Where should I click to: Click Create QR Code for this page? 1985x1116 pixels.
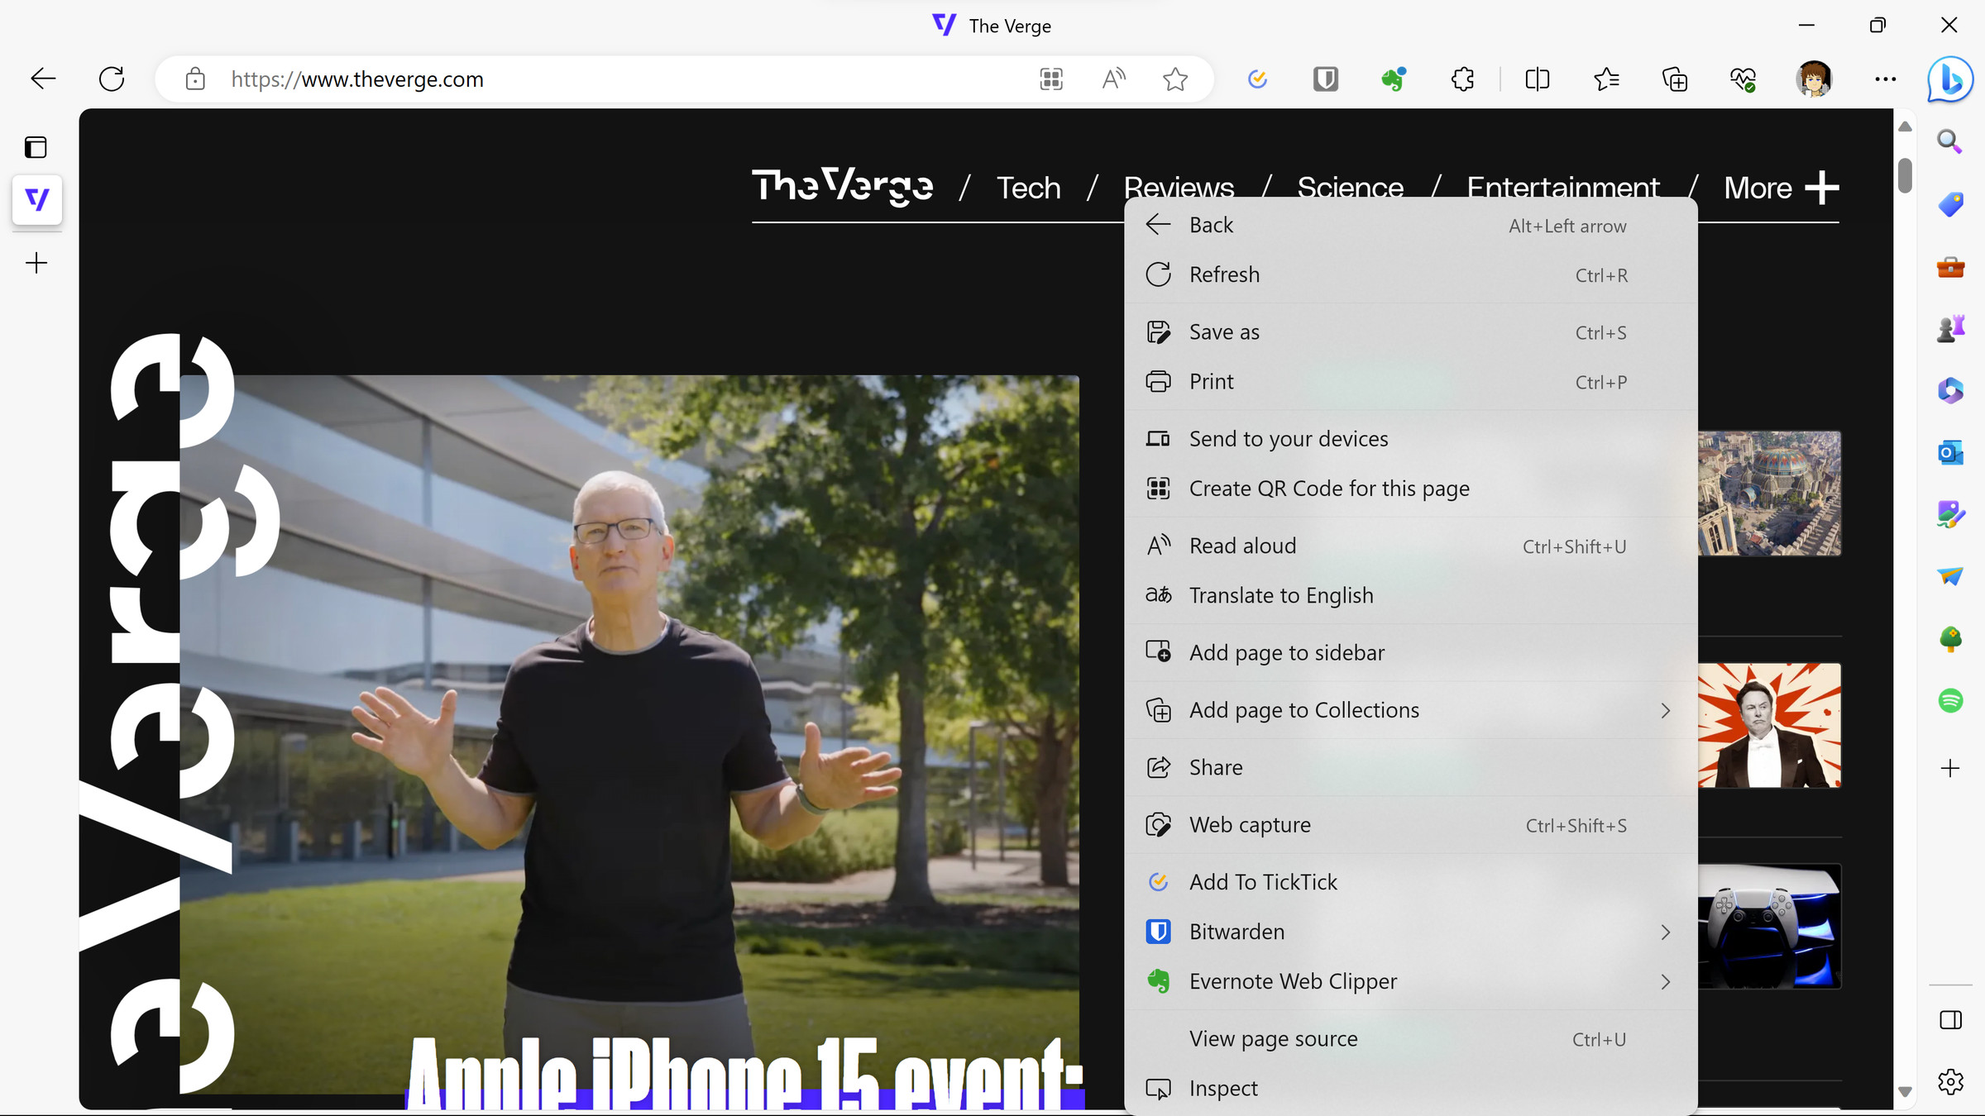(x=1329, y=488)
